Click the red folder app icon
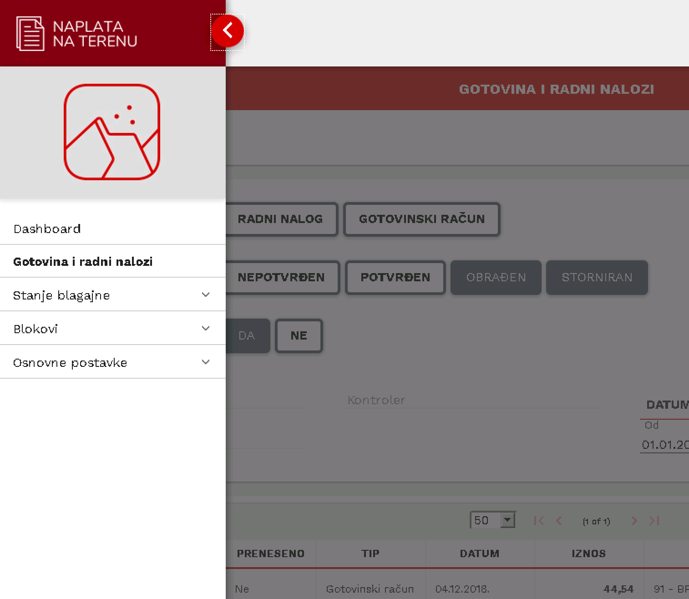Image resolution: width=689 pixels, height=599 pixels. point(112,132)
